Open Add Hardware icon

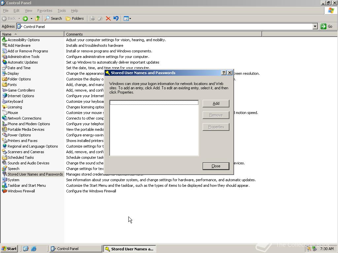[x=5, y=45]
